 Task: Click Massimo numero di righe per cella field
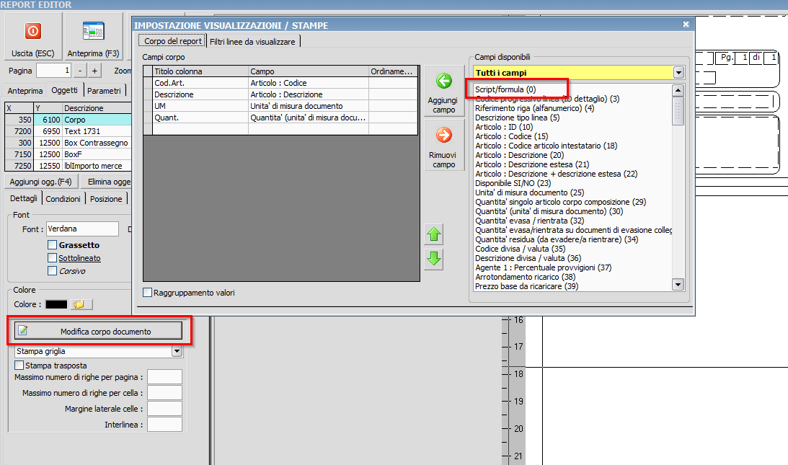coord(164,393)
